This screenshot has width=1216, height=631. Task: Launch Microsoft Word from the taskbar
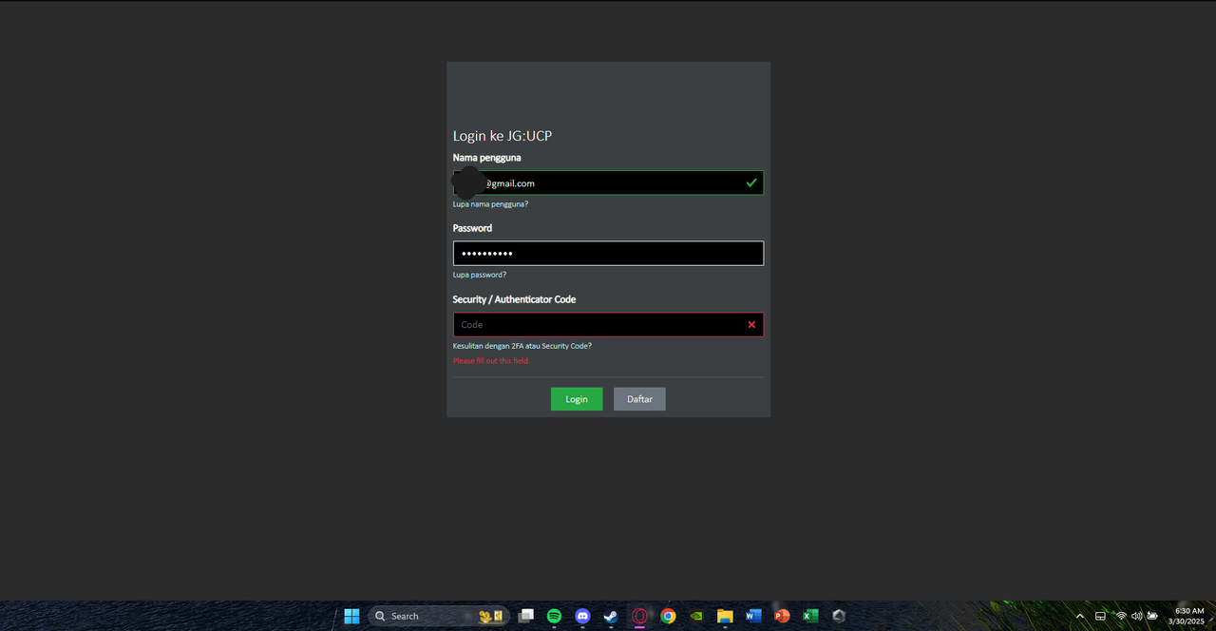[753, 616]
